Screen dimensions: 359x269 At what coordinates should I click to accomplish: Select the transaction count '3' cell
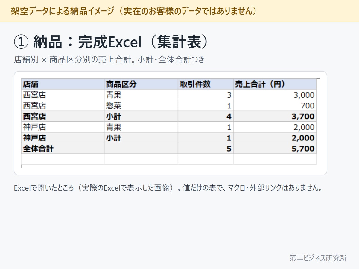pos(206,95)
